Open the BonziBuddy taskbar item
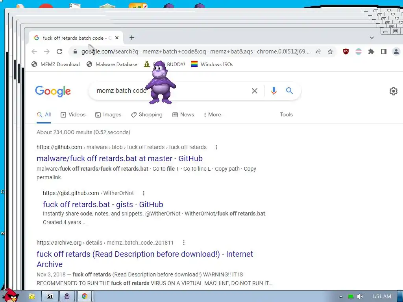This screenshot has width=403, height=302. (67, 296)
